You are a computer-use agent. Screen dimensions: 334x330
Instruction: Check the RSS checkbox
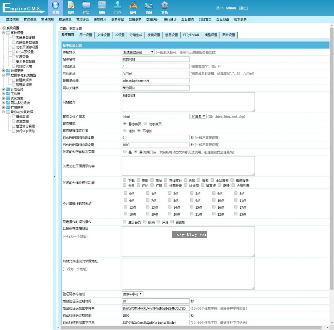tap(186, 180)
